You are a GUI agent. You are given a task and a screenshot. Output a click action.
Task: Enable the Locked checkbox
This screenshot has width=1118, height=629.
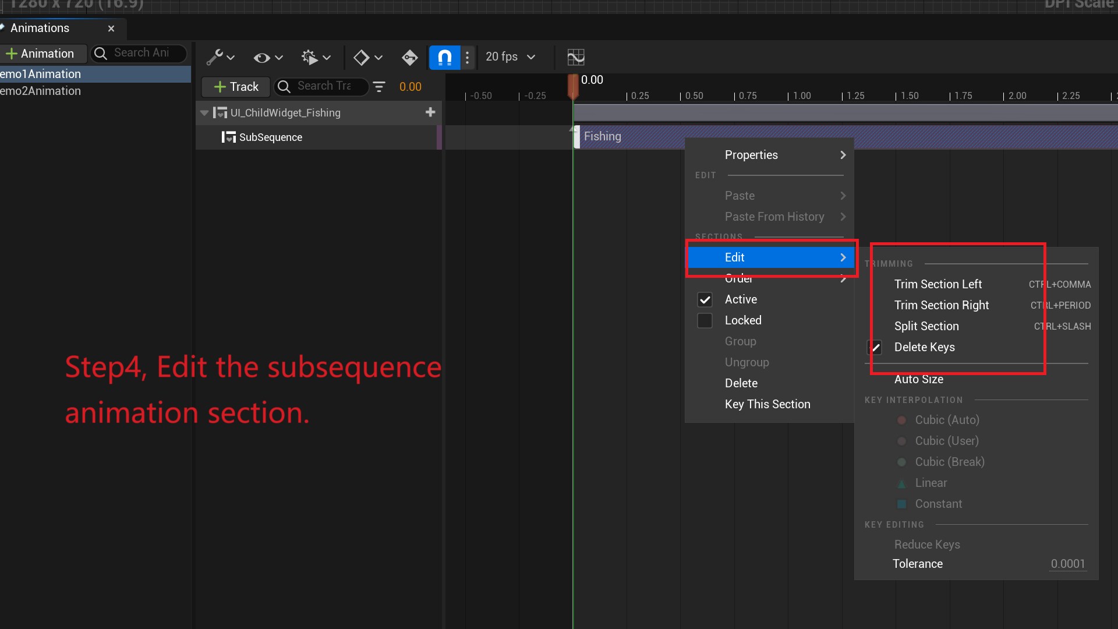click(x=705, y=320)
